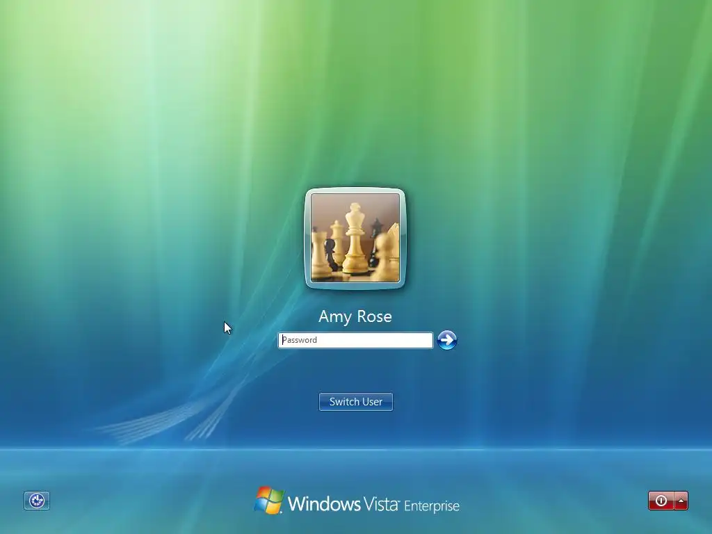Focus the Password input field

(x=355, y=340)
